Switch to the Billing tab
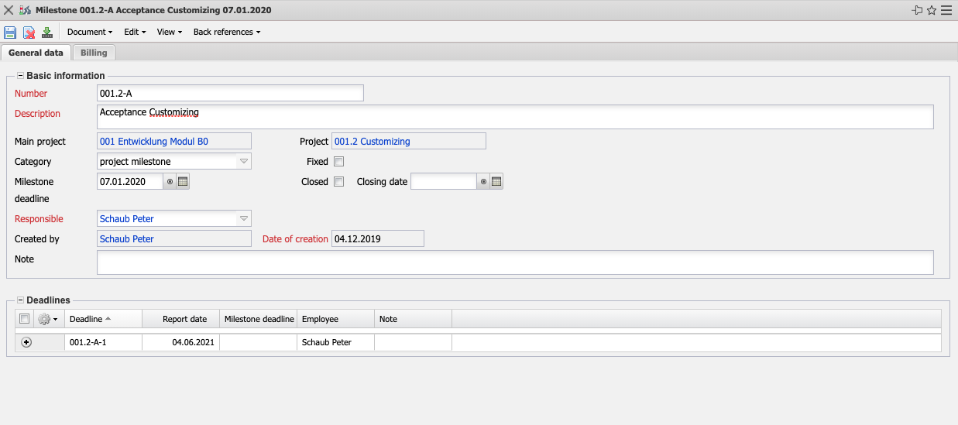This screenshot has width=958, height=425. click(x=94, y=53)
